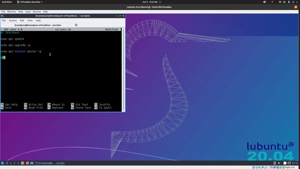Viewport: 300px width, 169px height.
Task: Click the Exit shortcut in nano footer
Action: pyautogui.click(x=6, y=108)
